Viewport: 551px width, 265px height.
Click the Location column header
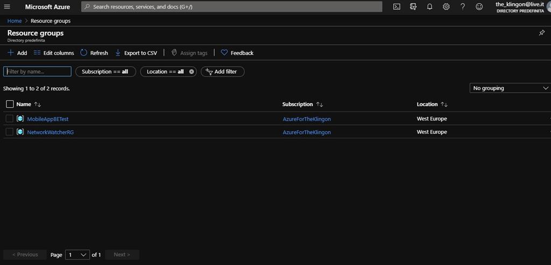point(427,104)
